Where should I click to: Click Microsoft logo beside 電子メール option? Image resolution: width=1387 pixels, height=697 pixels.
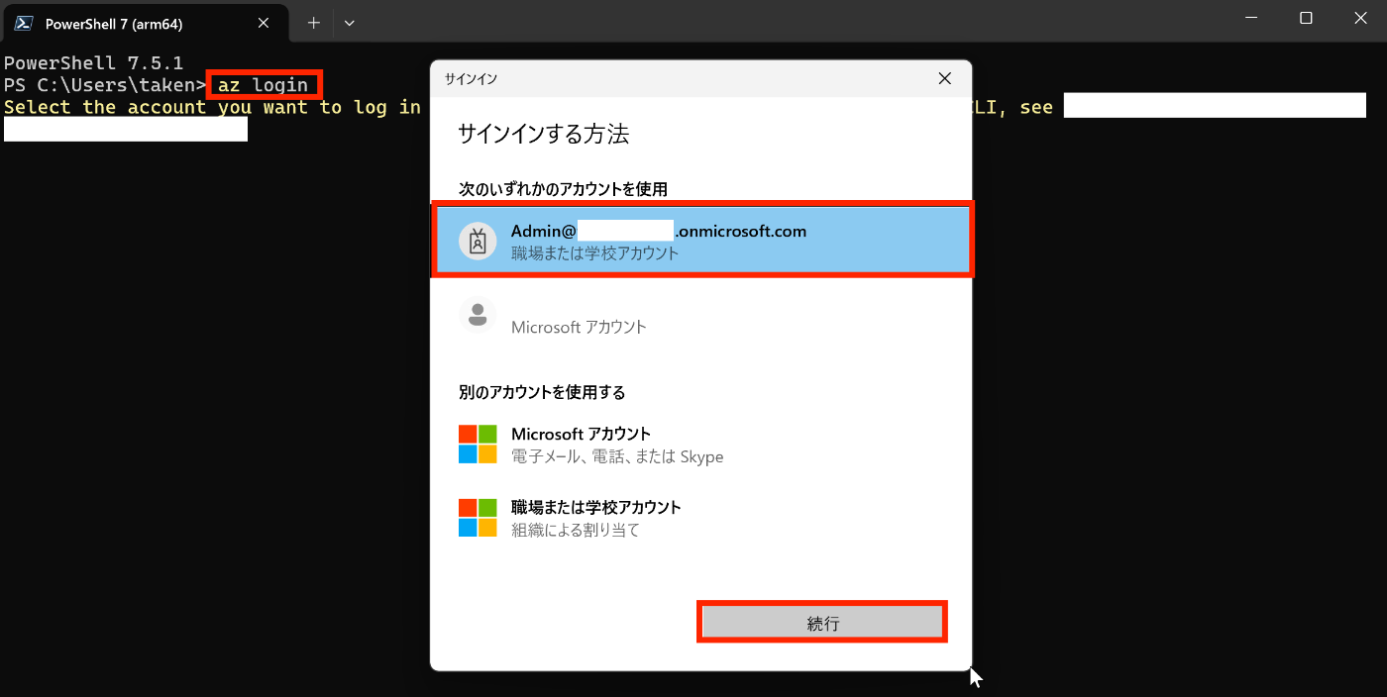[x=478, y=445]
